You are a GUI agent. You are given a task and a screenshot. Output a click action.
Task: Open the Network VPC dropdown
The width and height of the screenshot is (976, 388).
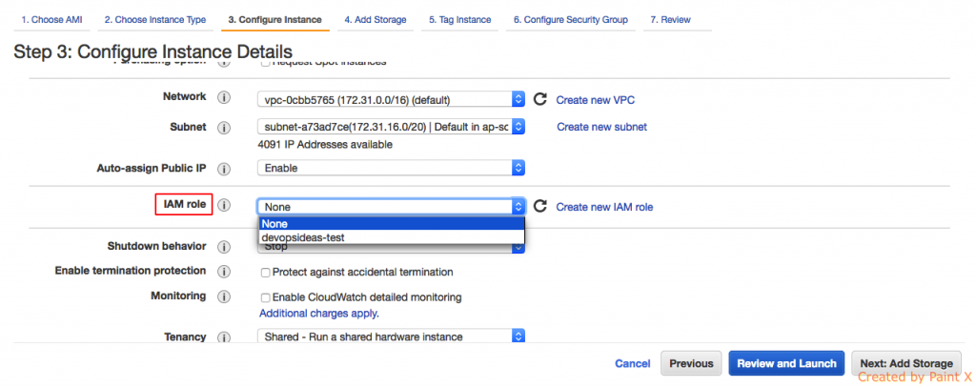[391, 99]
